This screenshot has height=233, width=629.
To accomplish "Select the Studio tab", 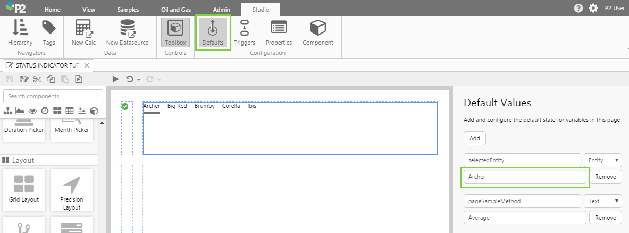I will pos(261,10).
